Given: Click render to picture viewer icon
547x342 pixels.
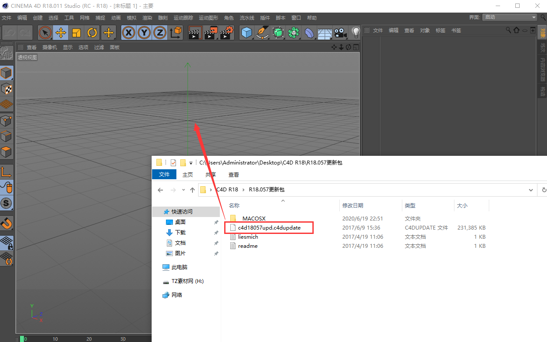Looking at the screenshot, I should point(211,33).
